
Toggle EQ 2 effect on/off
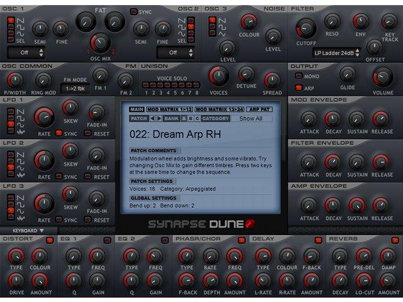tap(165, 240)
